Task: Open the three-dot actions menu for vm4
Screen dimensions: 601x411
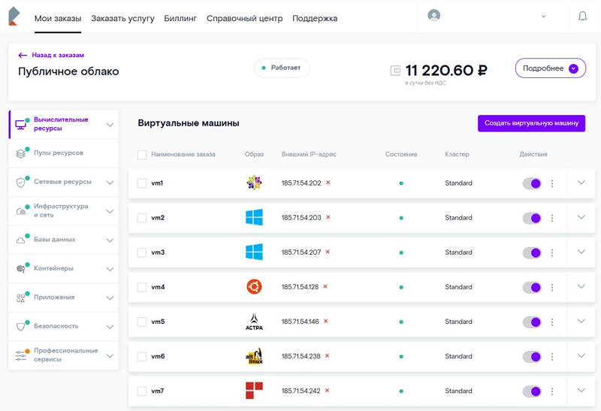Action: tap(552, 287)
